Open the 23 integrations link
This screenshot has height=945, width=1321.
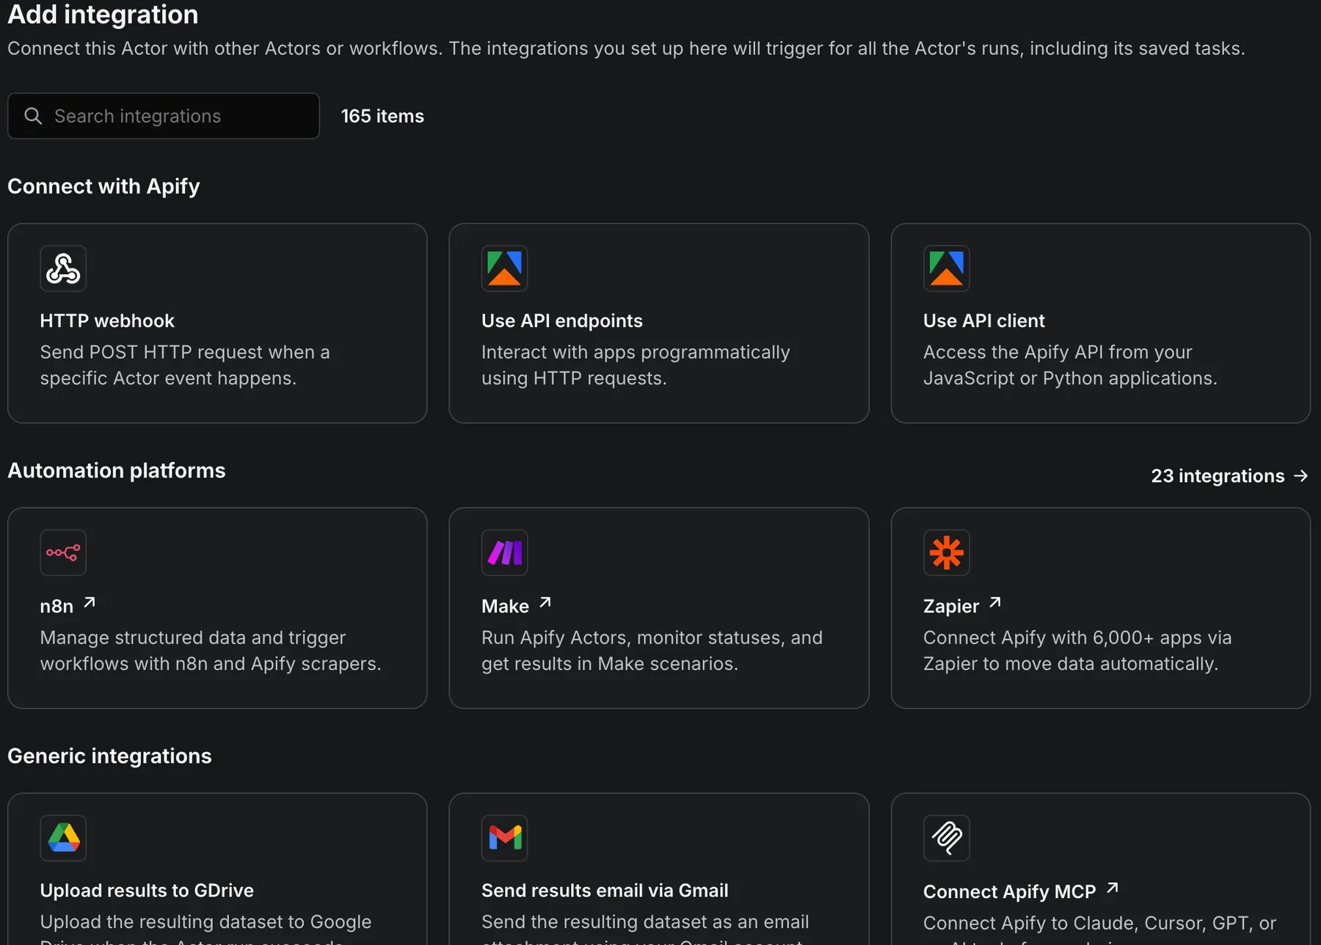point(1230,476)
